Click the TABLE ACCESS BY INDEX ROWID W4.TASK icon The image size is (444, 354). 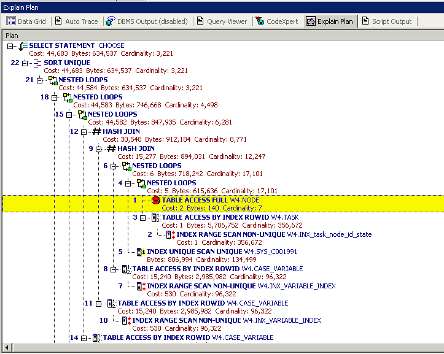(155, 217)
